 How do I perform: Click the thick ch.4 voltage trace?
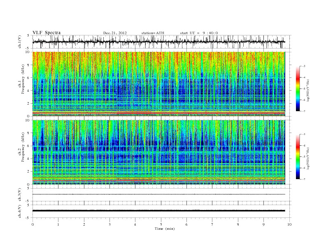point(158,211)
